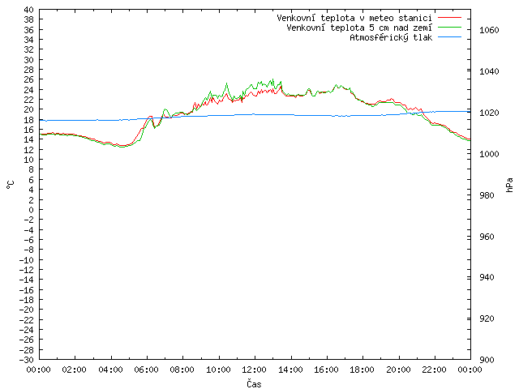Click the '40' temperature axis label

(29, 10)
